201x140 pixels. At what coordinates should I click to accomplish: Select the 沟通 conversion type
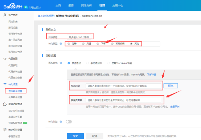pyautogui.click(x=83, y=44)
